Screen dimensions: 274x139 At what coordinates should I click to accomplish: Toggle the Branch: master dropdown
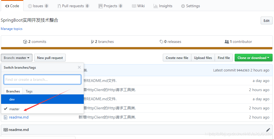pos(17,58)
